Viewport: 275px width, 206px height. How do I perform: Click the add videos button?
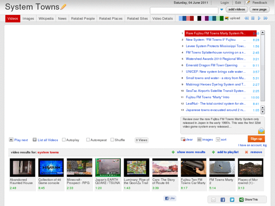[236, 9]
